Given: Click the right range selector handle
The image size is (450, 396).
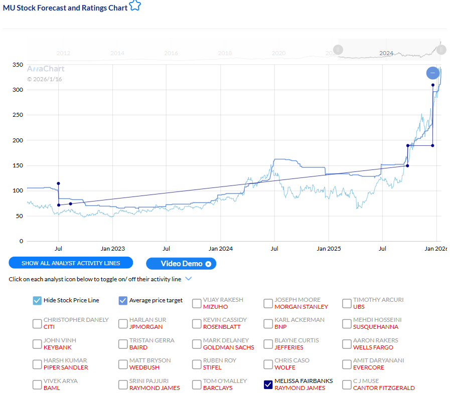Looking at the screenshot, I should click(x=441, y=50).
